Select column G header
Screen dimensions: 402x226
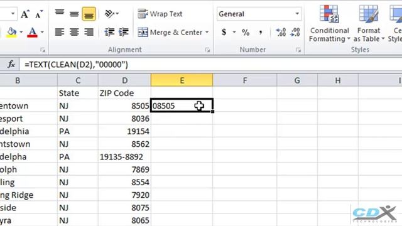coord(297,80)
